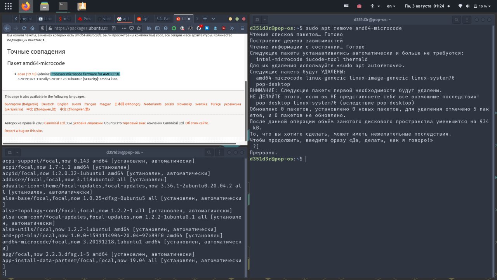Open tracking protection shield in the address bar

click(43, 28)
